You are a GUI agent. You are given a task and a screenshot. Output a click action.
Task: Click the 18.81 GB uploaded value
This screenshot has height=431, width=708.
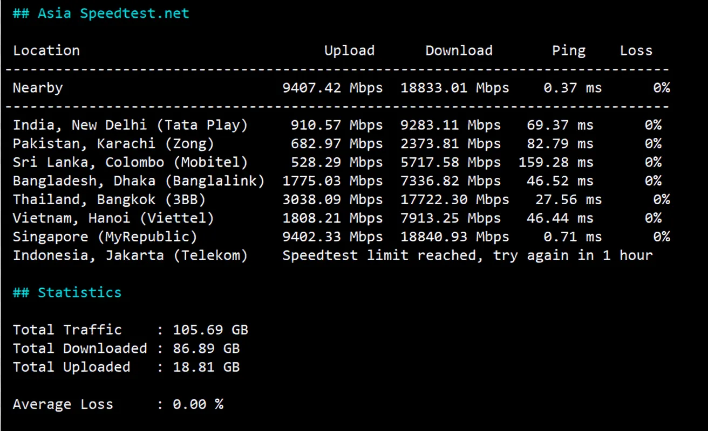click(206, 367)
